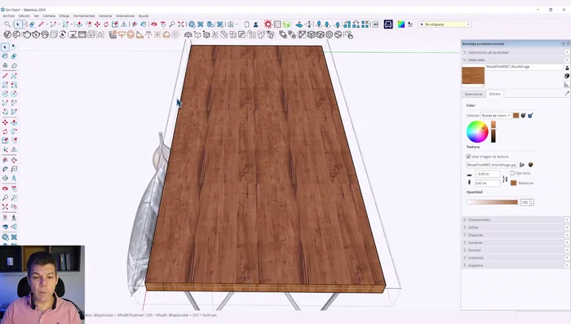The width and height of the screenshot is (571, 324).
Task: Click the lock/unlock aspect ratio chain icon
Action: (x=505, y=179)
